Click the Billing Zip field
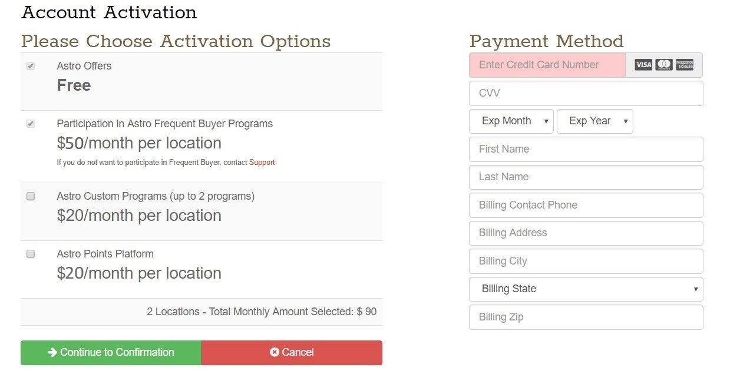The width and height of the screenshot is (750, 377). [586, 318]
